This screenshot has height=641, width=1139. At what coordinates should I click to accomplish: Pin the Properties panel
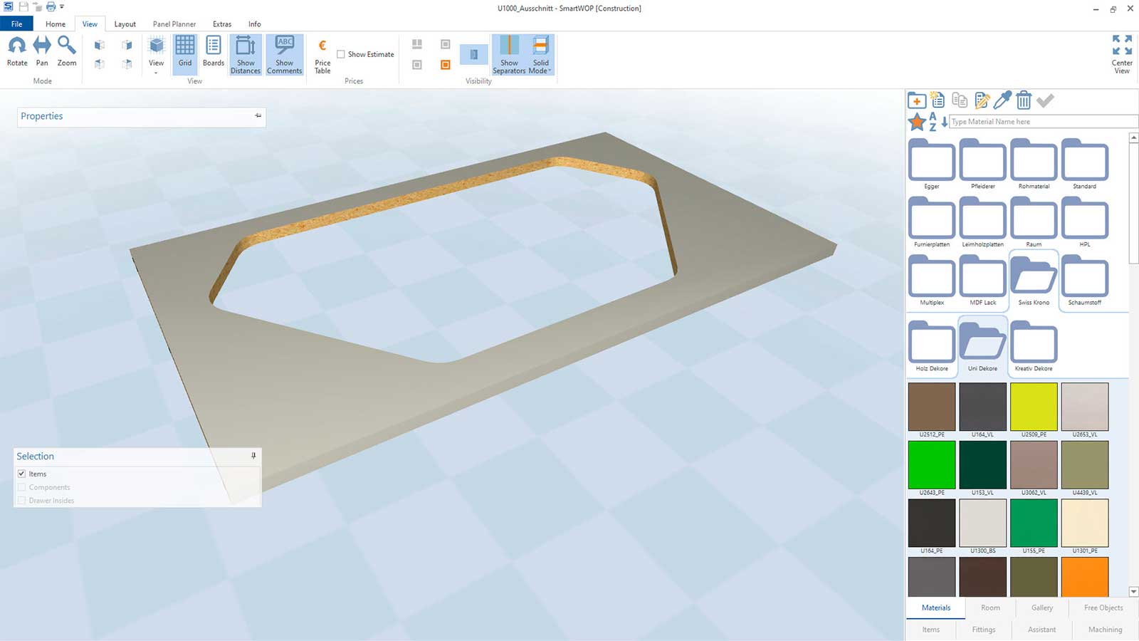pos(258,115)
